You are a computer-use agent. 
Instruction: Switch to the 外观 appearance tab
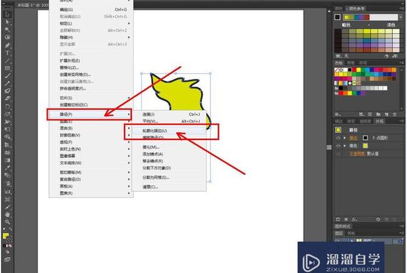pyautogui.click(x=380, y=121)
